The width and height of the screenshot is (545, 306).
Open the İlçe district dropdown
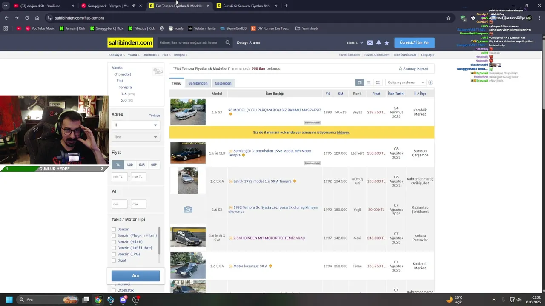(x=135, y=137)
